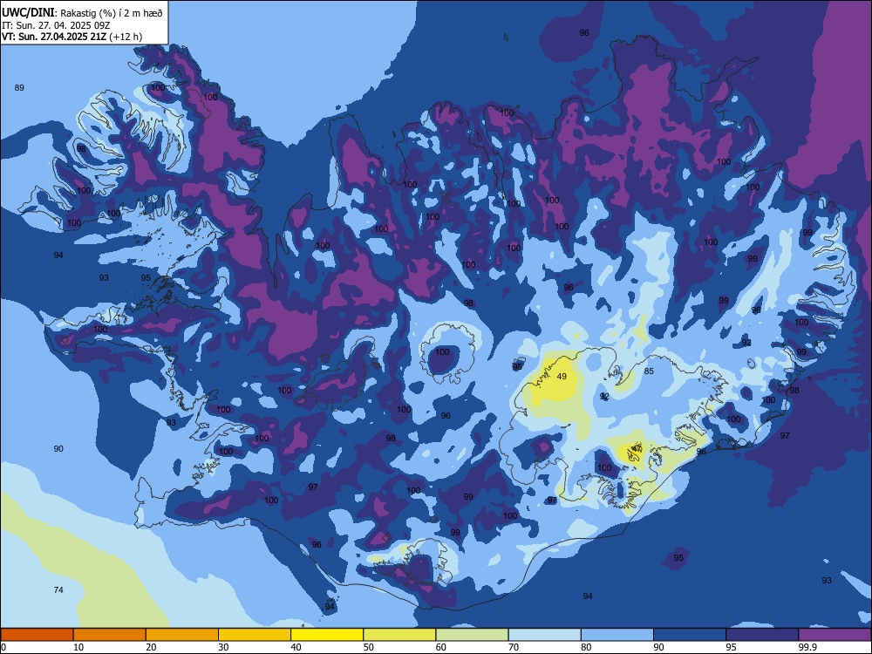Select the light blue 80–90 legend swatch
This screenshot has height=654, width=872.
[x=617, y=635]
